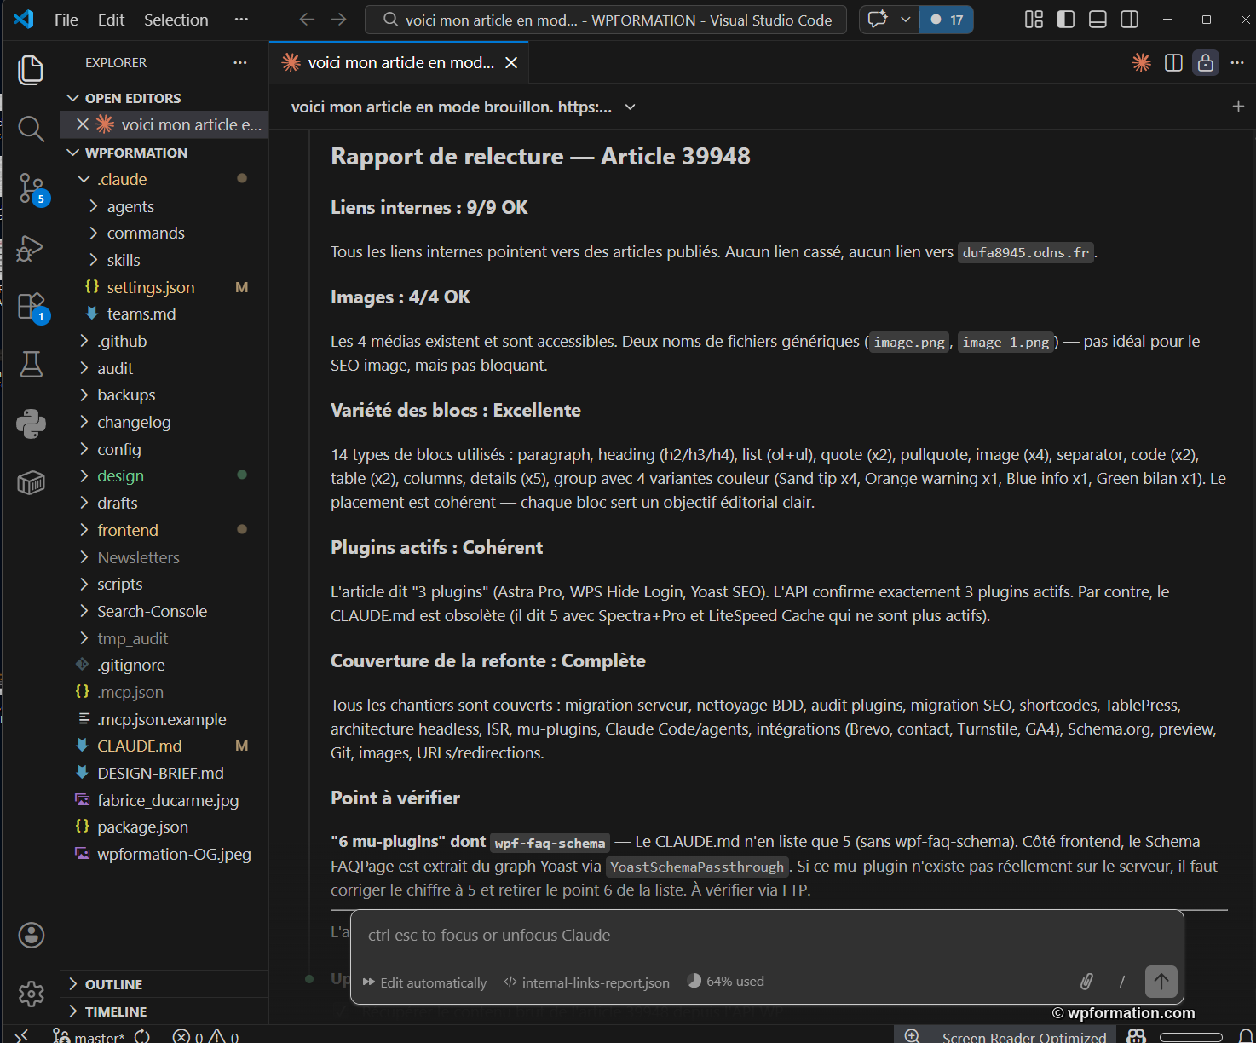Open the Accounts menu
1256x1043 pixels.
[31, 935]
